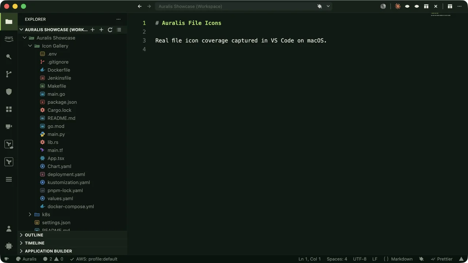Click the hexagon icon in title bar
This screenshot has width=468, height=263.
pos(383,6)
